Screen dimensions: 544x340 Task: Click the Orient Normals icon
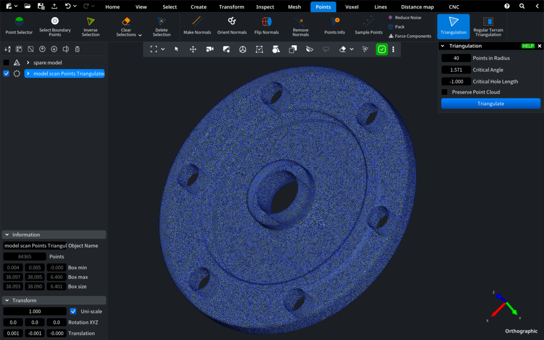click(232, 21)
